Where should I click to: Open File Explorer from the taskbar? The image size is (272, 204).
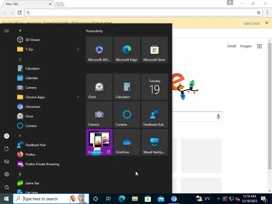(135, 199)
